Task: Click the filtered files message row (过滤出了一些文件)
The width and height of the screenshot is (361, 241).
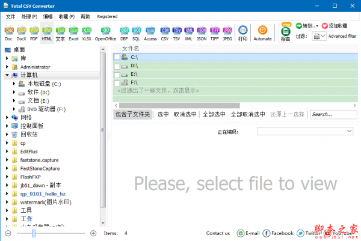Action: (158, 91)
